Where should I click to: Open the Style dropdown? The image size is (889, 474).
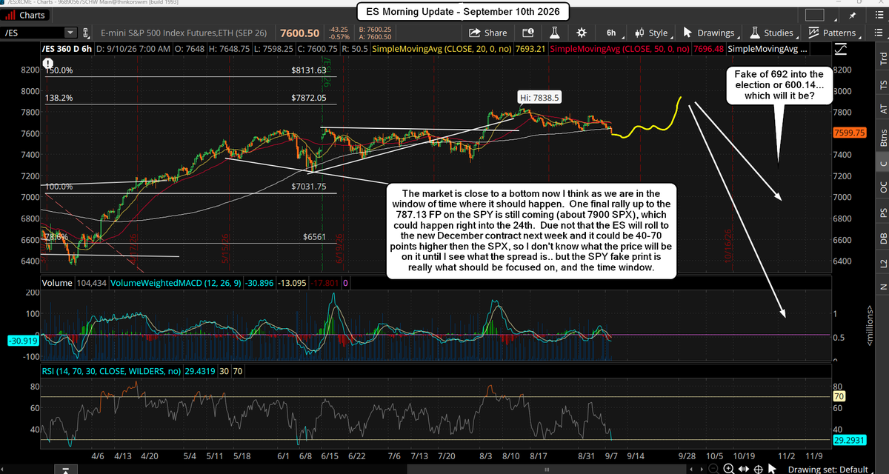[652, 33]
